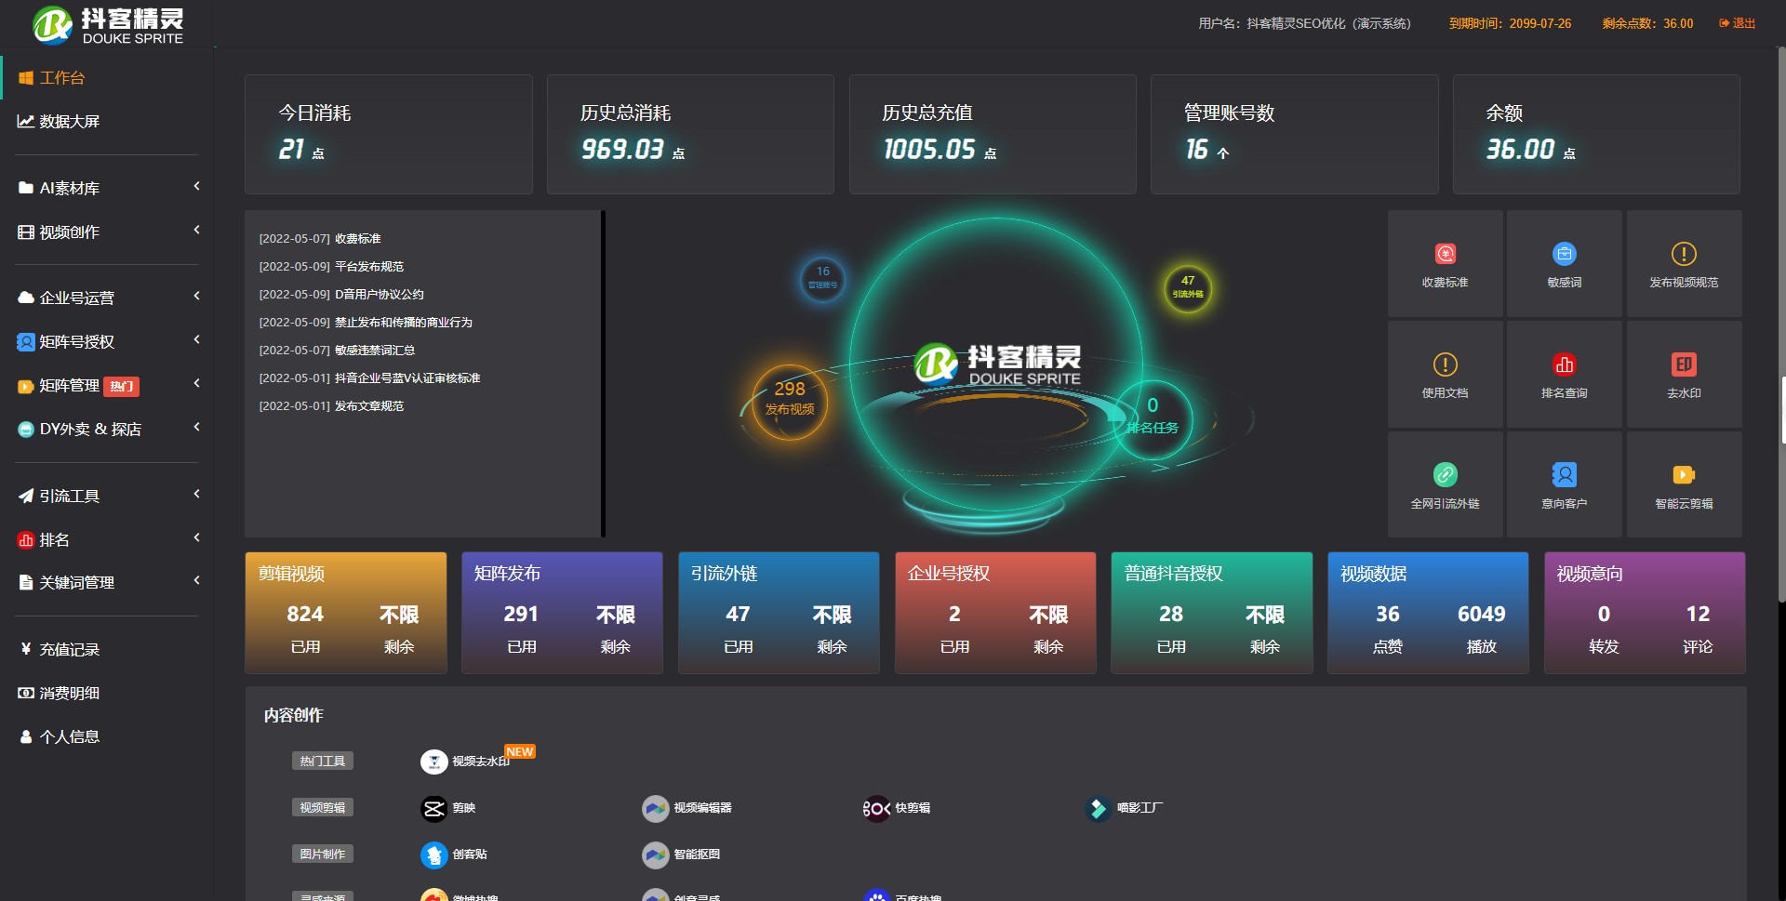
Task: Open the 收费标准 shortcut icon
Action: [x=1445, y=255]
